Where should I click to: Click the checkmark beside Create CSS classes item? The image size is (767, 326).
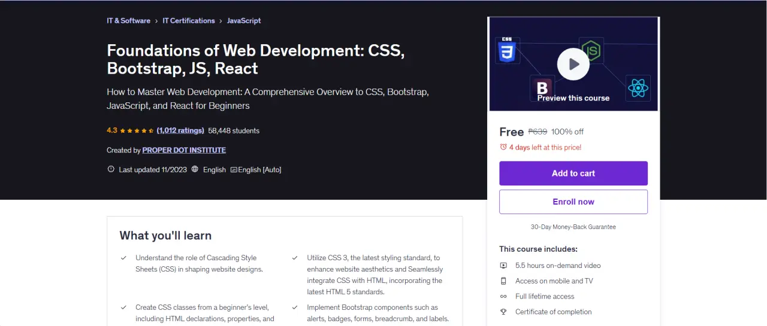coord(123,307)
